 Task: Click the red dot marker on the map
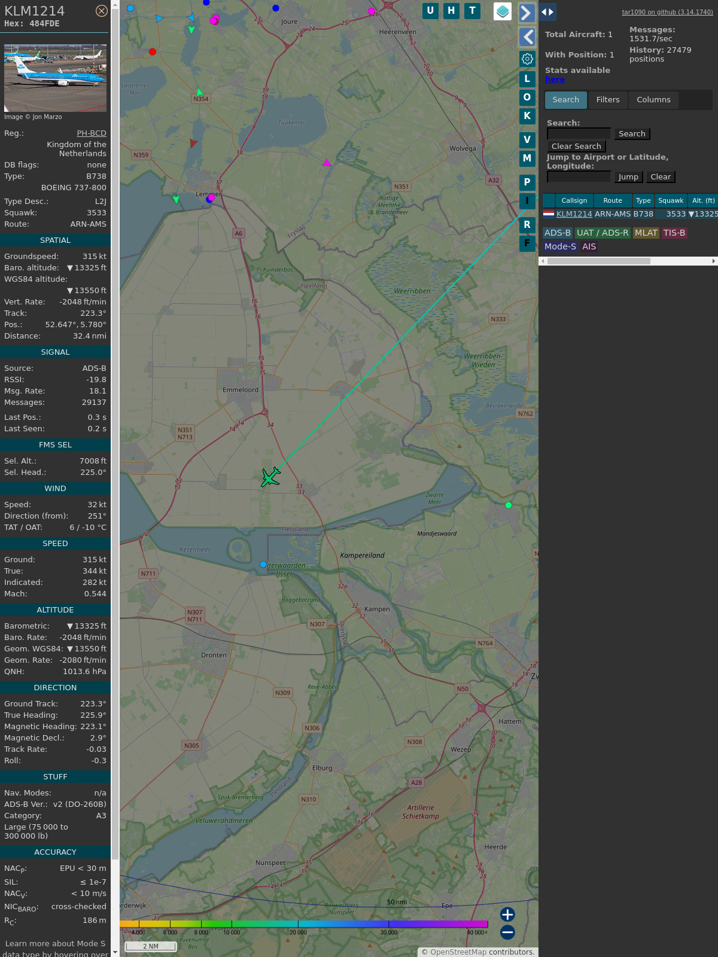[x=153, y=52]
